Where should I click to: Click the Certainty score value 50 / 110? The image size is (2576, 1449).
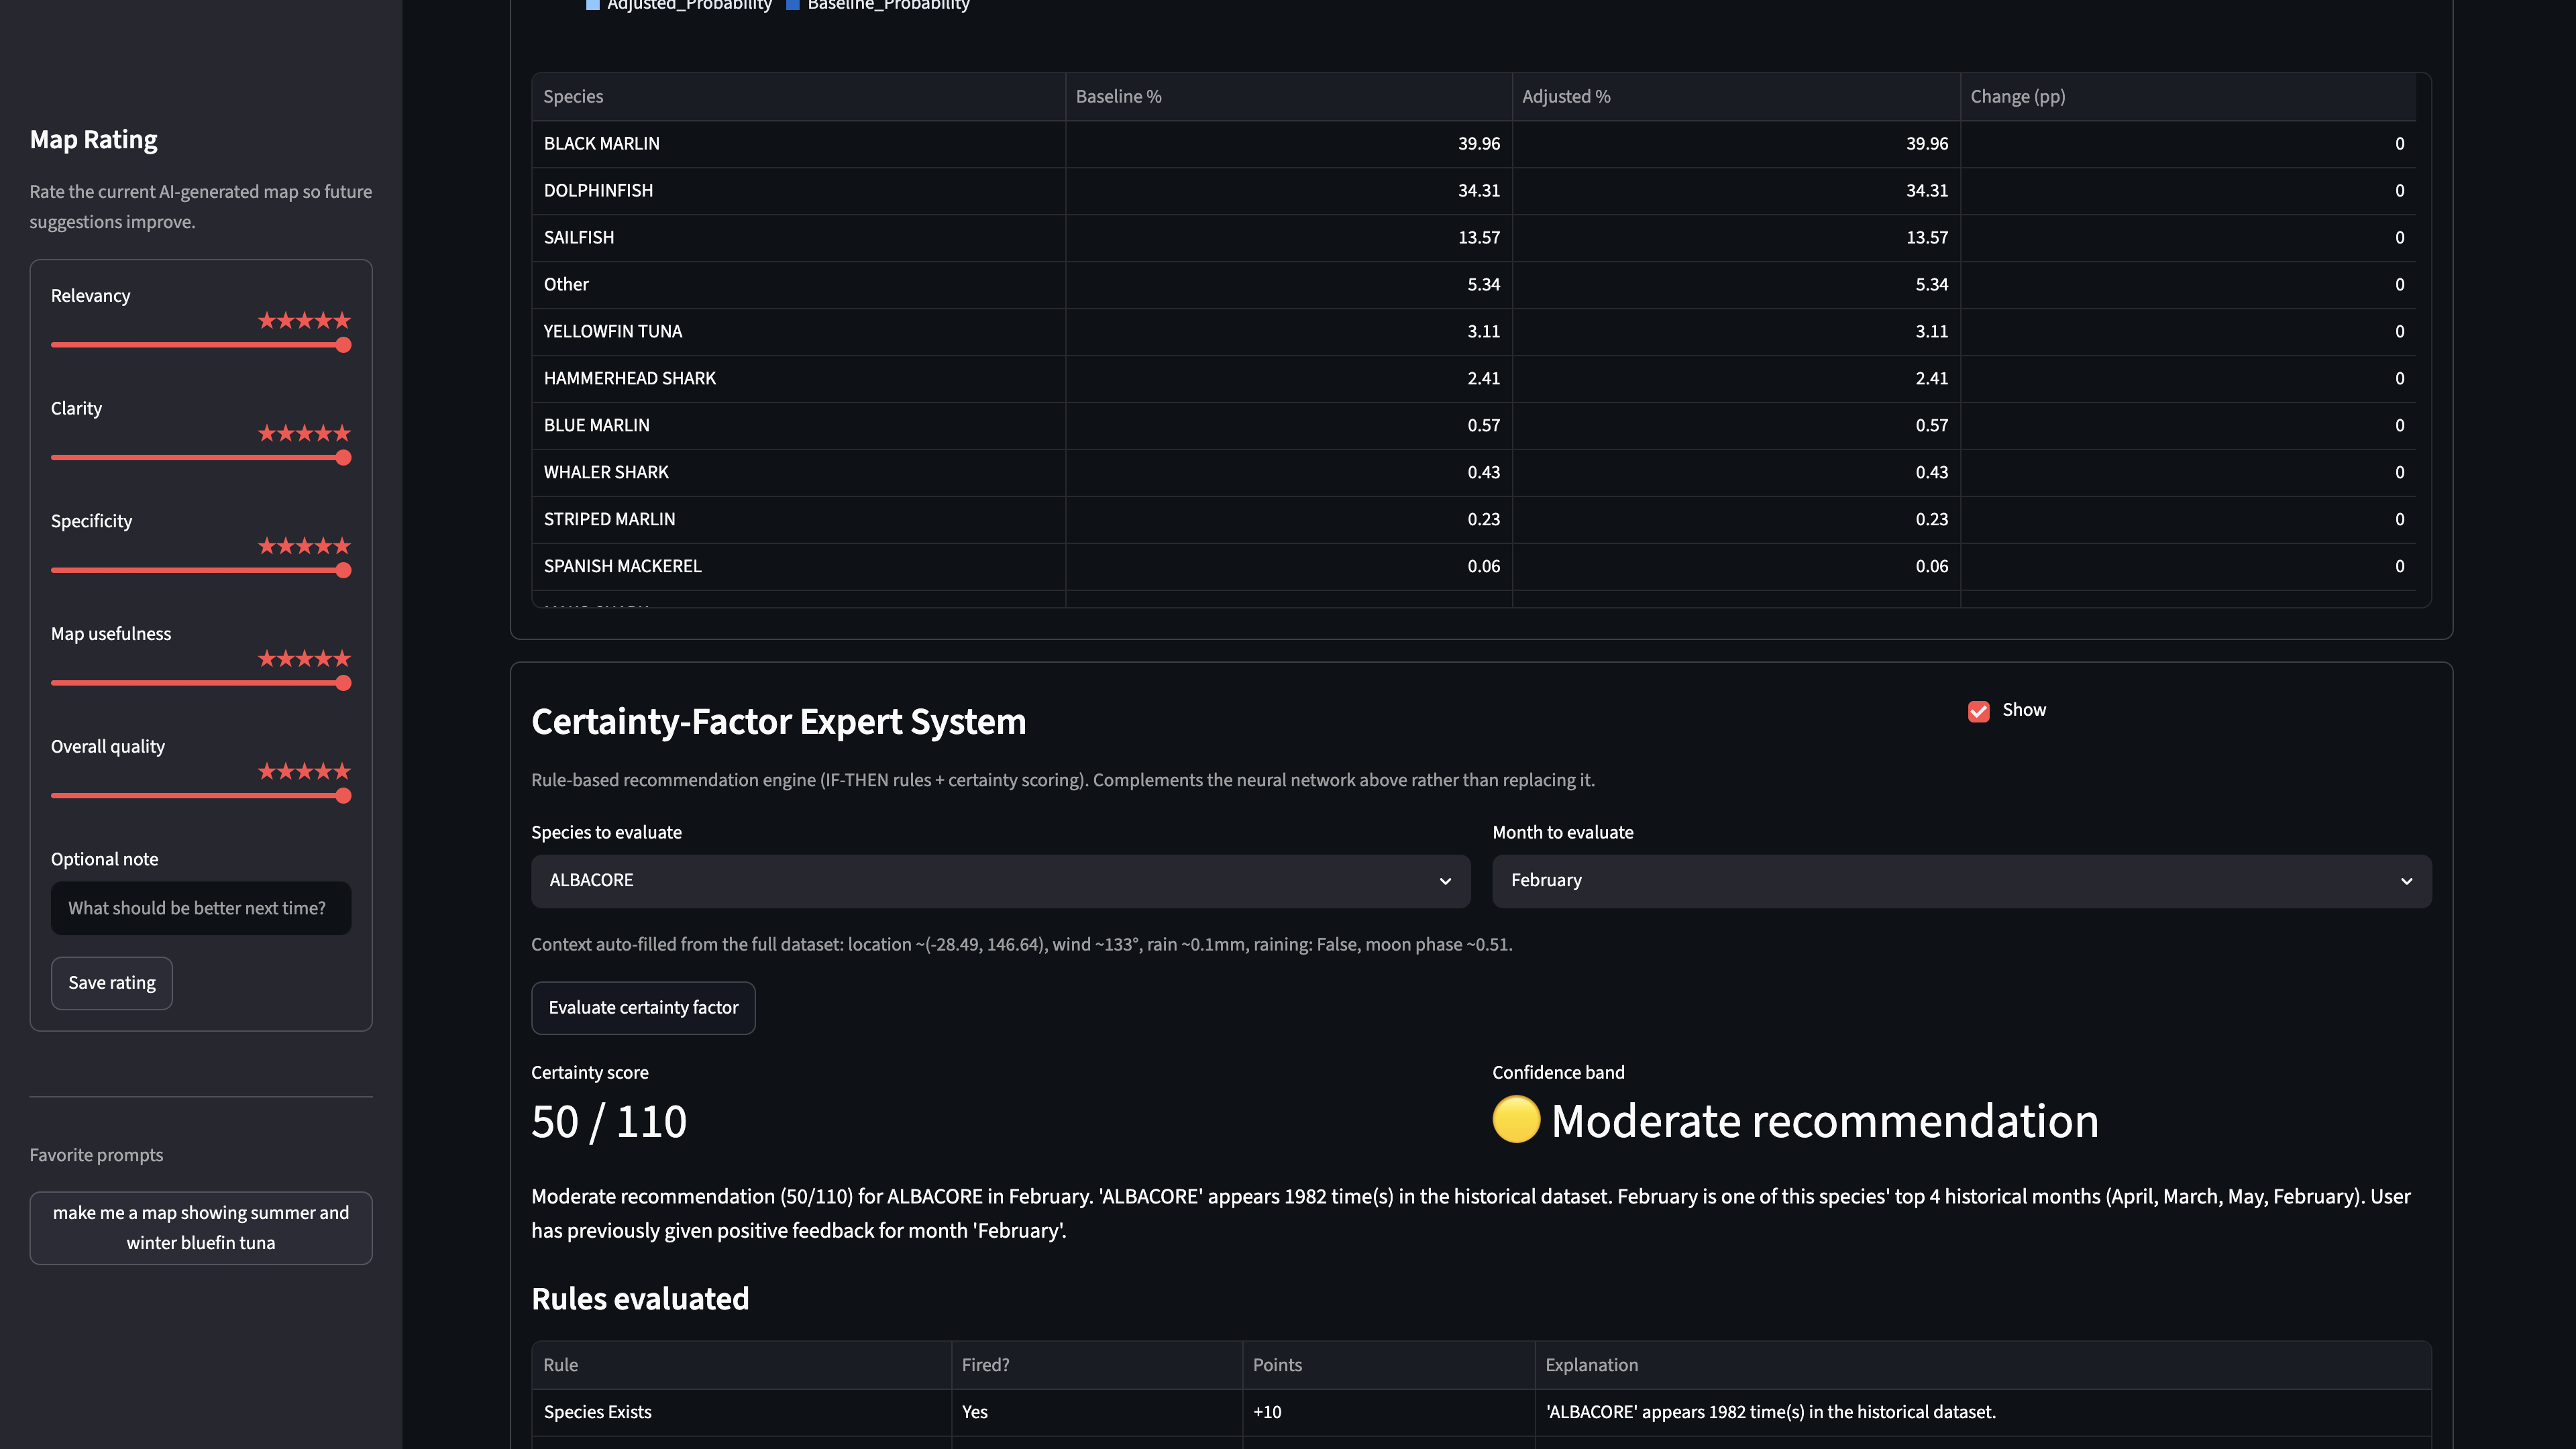pyautogui.click(x=609, y=1122)
